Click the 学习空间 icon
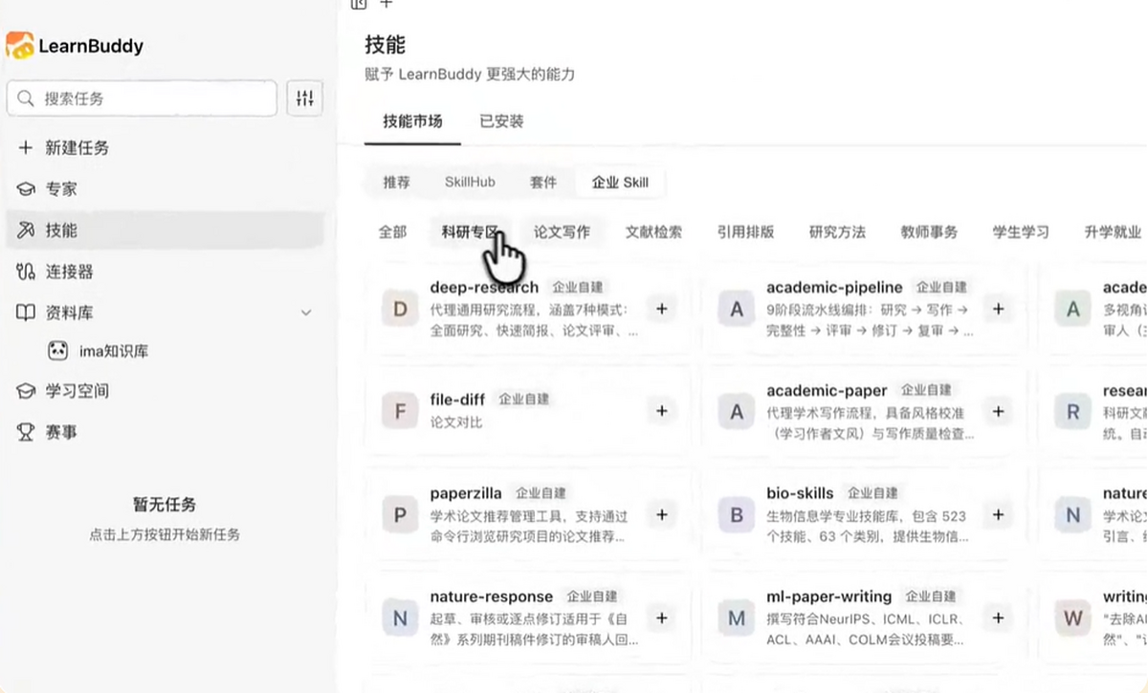Screen dimensions: 1148x693 click(26, 391)
